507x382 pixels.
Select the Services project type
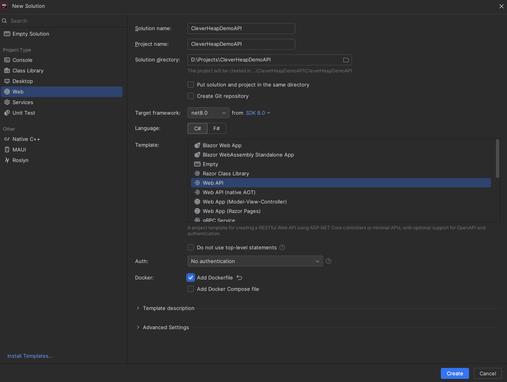pyautogui.click(x=23, y=102)
